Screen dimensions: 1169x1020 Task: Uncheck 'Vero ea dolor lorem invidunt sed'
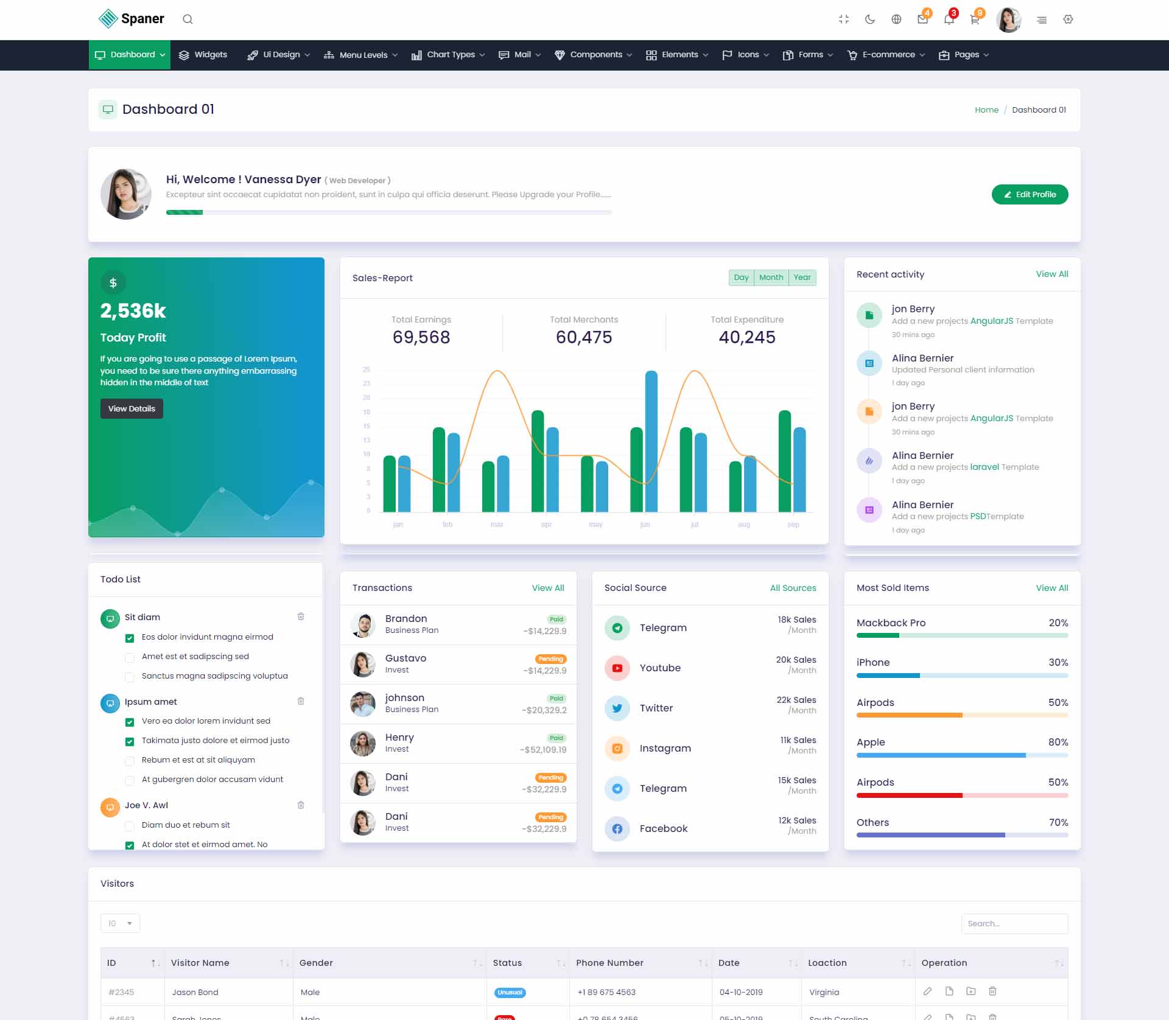(129, 722)
